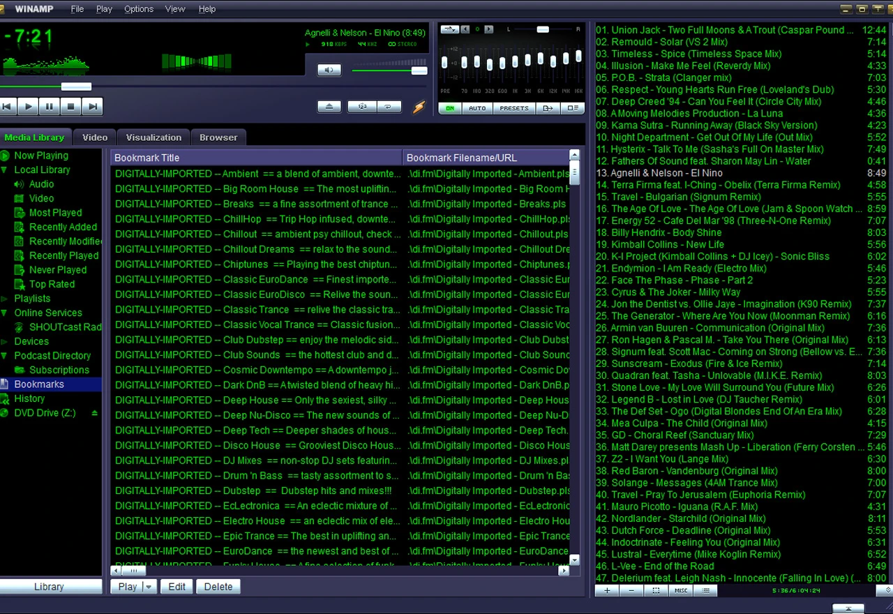The image size is (893, 614).
Task: Open the Play button dropdown arrow
Action: (149, 587)
